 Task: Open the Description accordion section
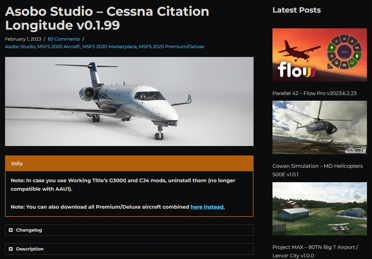tap(129, 249)
